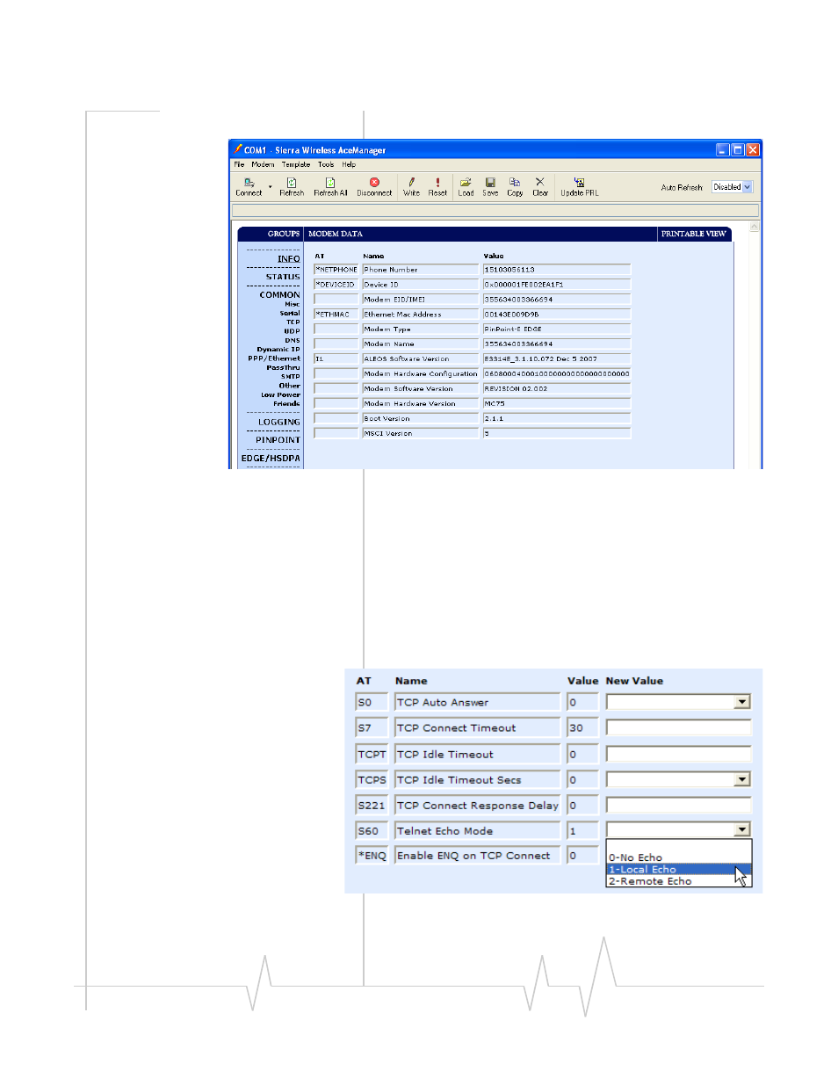Open the Misc subgroup under COMMON

(292, 304)
